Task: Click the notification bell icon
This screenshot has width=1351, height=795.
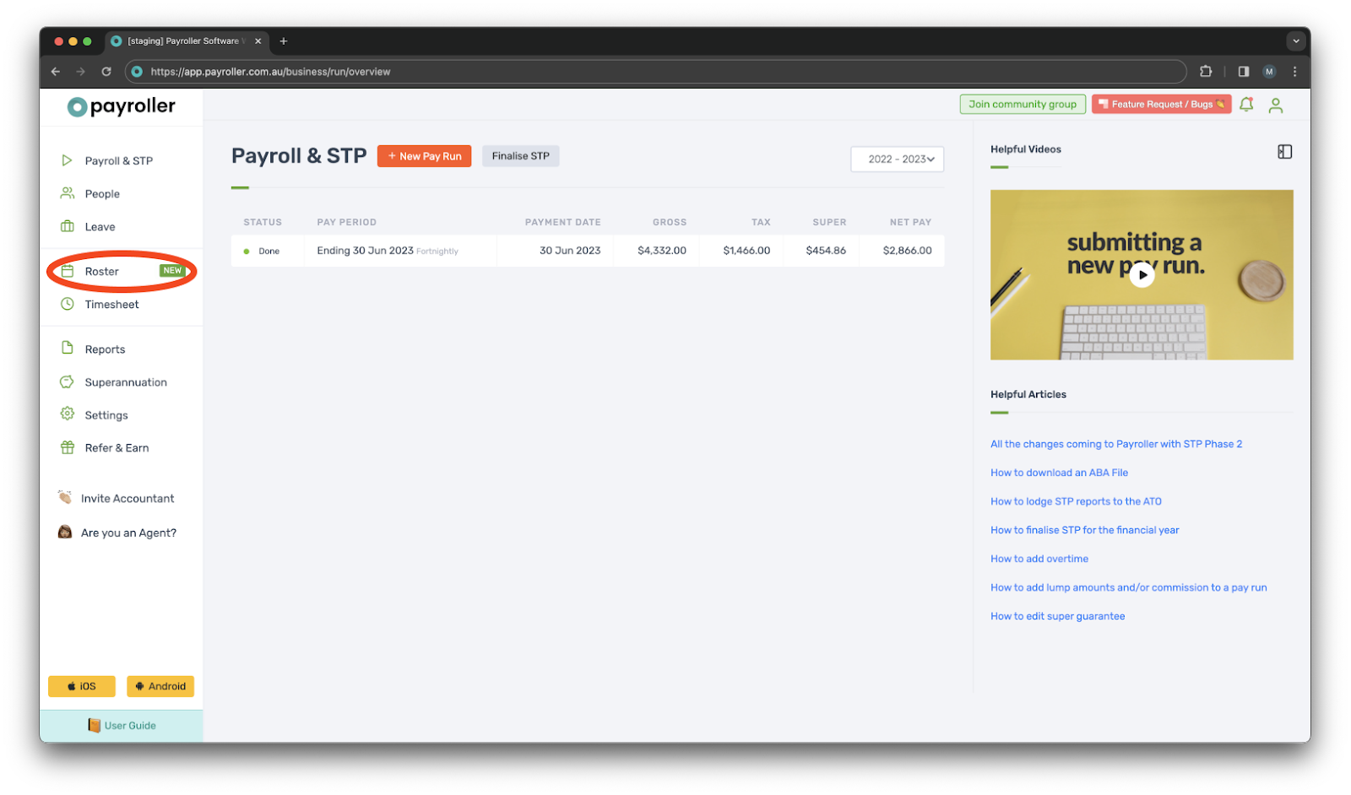Action: 1246,105
